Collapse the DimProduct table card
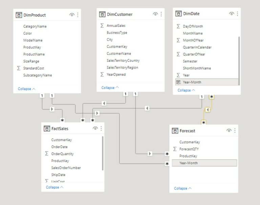This screenshot has height=205, width=260. click(x=26, y=89)
